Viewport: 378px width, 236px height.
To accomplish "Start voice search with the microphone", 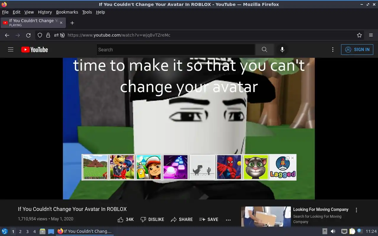I will point(282,50).
